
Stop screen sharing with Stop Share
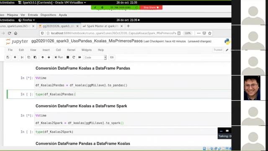point(151,8)
